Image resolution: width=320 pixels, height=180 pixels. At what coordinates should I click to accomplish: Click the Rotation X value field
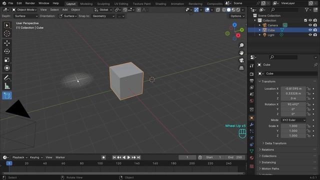tap(293, 104)
